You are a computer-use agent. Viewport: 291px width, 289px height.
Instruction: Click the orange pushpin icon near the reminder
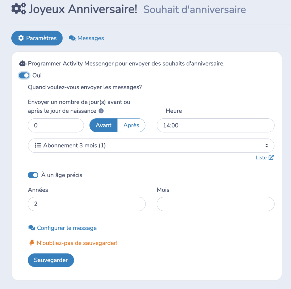(31, 243)
